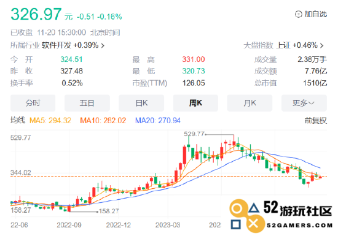
Task: Click the 158.27 low marker on chart
Action: click(x=109, y=211)
